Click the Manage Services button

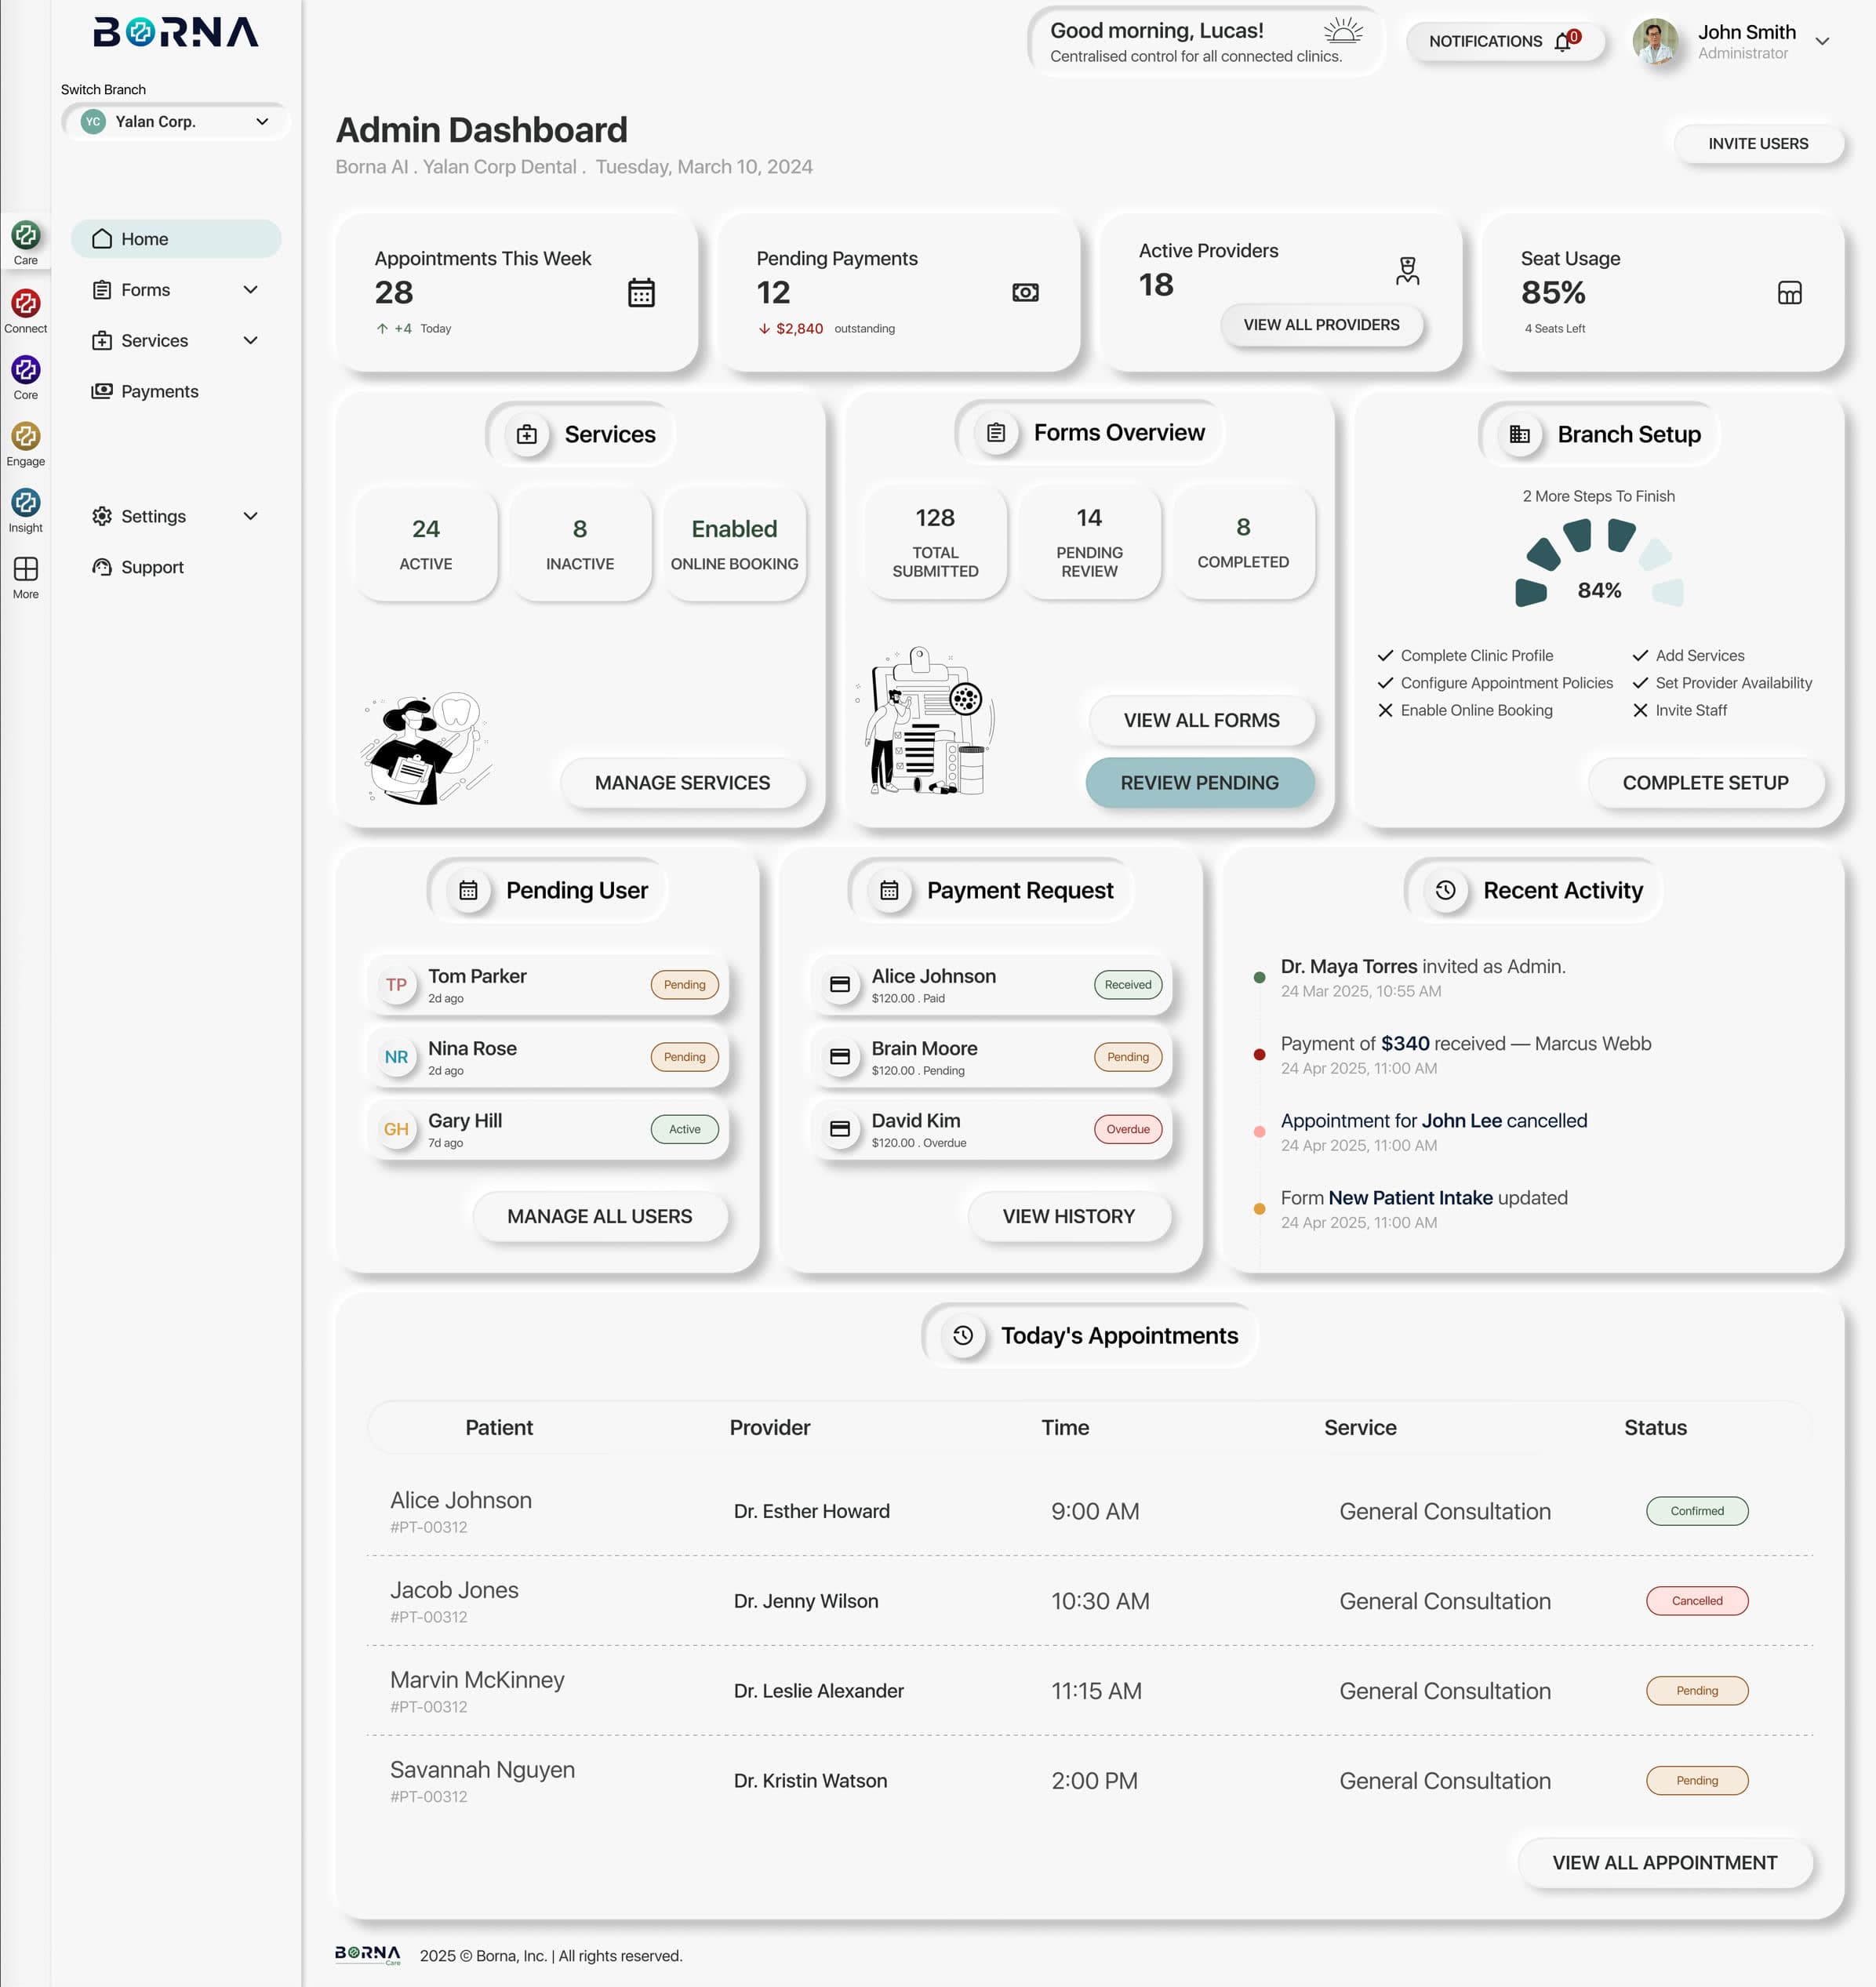pyautogui.click(x=682, y=783)
